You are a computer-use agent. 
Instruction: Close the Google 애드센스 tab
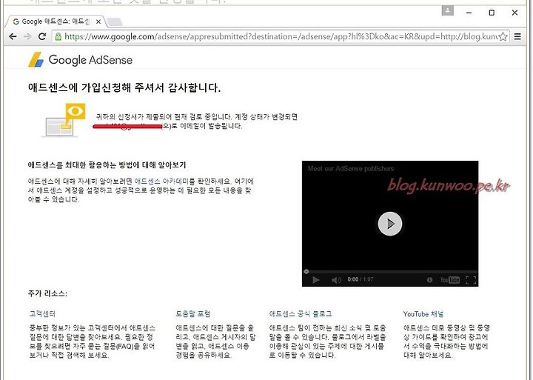(x=98, y=21)
